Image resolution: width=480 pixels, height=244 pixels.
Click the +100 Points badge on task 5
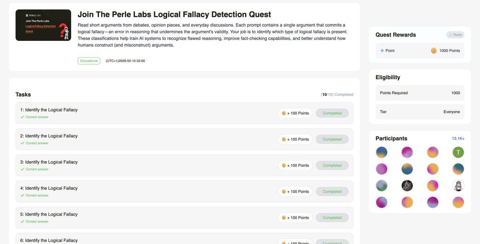click(x=295, y=218)
